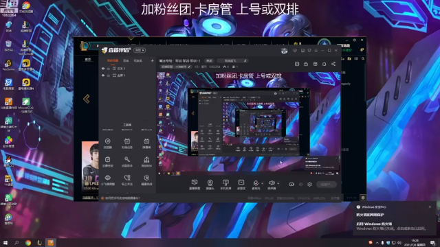440x247 pixels.
Task: Open the clipboard task tool in the toolbox
Action: [107, 162]
